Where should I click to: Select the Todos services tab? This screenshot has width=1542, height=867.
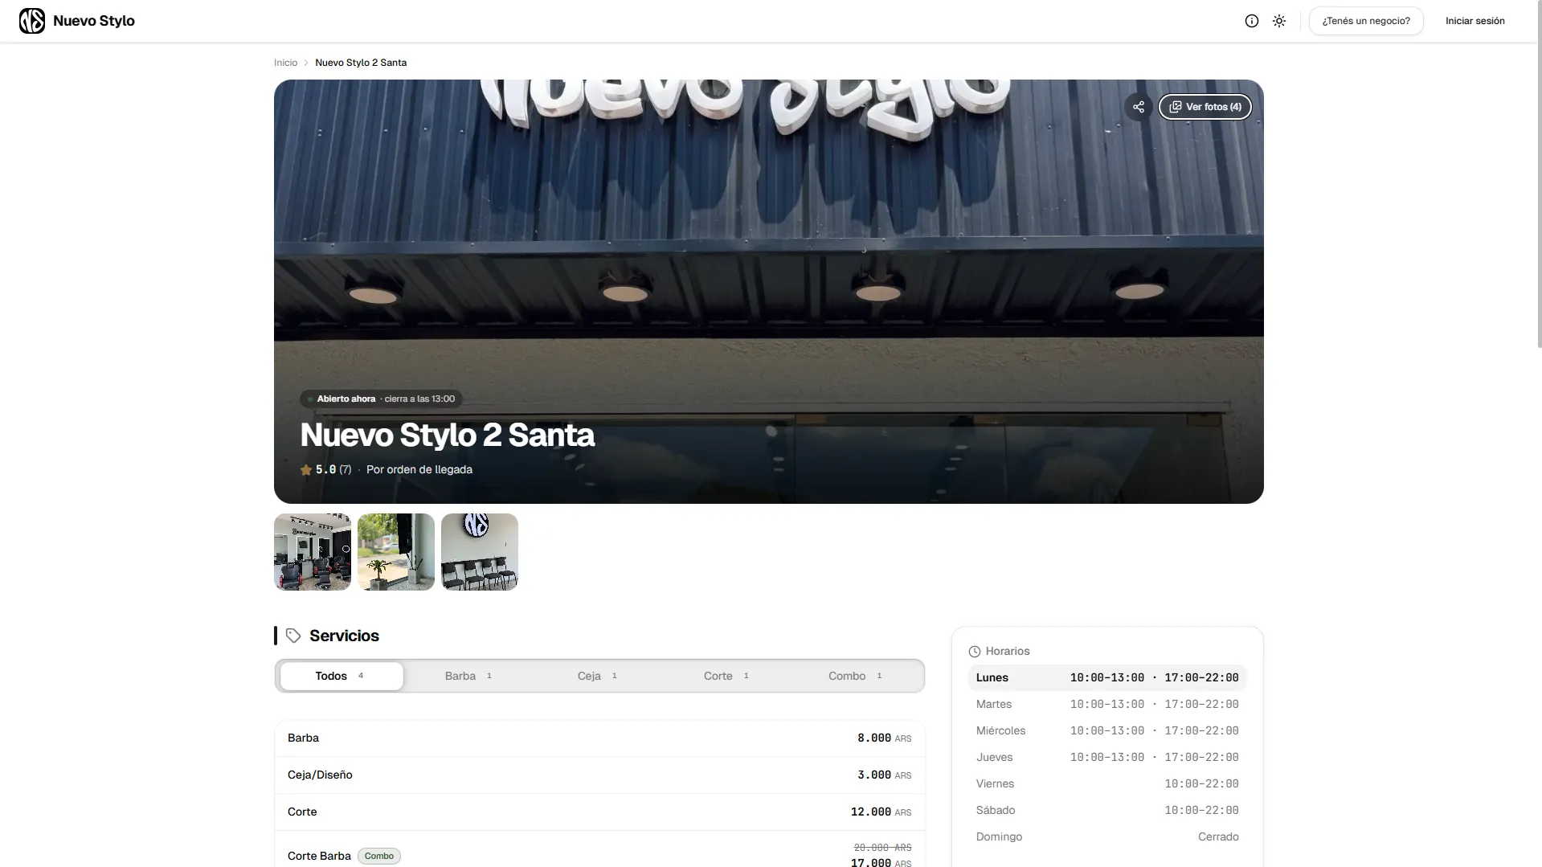(342, 676)
